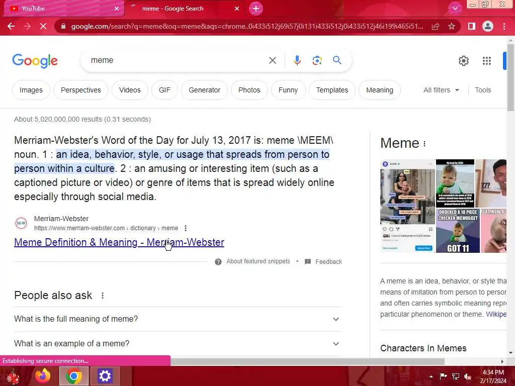Search by image with Google Lens icon
The height and width of the screenshot is (386, 515).
tap(317, 60)
